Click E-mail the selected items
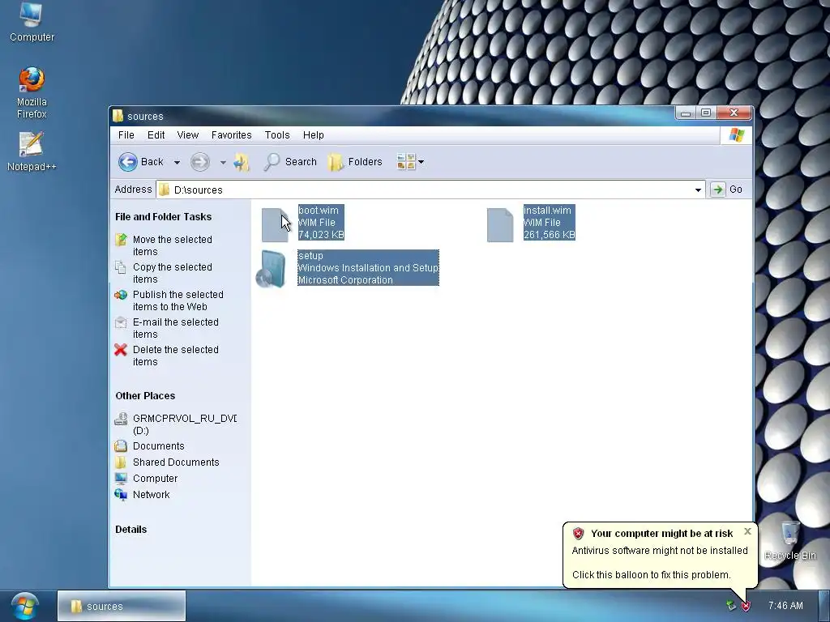This screenshot has width=830, height=622. [176, 328]
